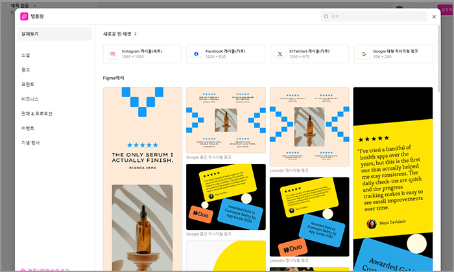This screenshot has height=272, width=454.
Task: Click the X (Twitter) icon in the asset card
Action: (x=280, y=54)
